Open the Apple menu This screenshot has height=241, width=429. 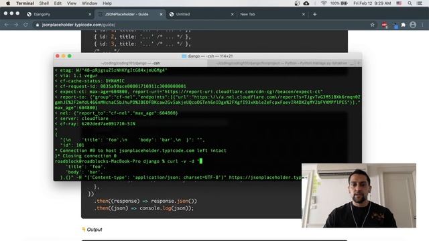[8, 3]
